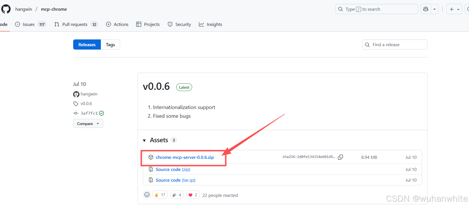Click the package icon beside chrome-mcp-server zip

click(x=151, y=157)
